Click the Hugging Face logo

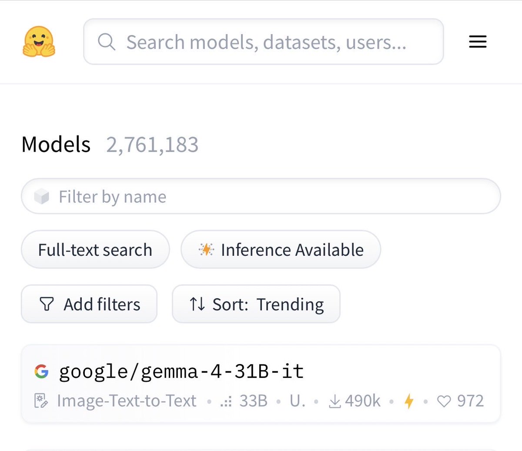(x=39, y=42)
